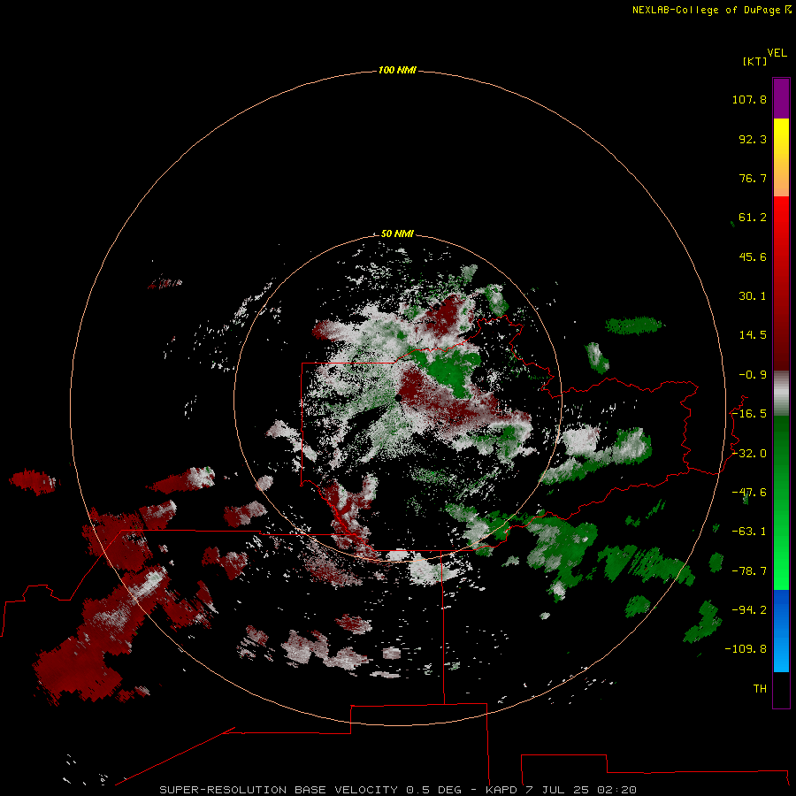Click the -78.7 legend value

tap(749, 571)
